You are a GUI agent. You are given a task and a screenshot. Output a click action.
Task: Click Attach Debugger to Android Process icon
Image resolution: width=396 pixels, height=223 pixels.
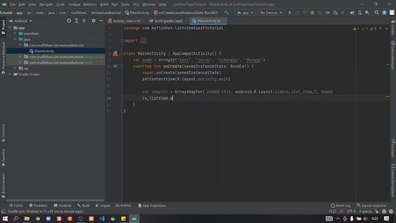point(335,12)
